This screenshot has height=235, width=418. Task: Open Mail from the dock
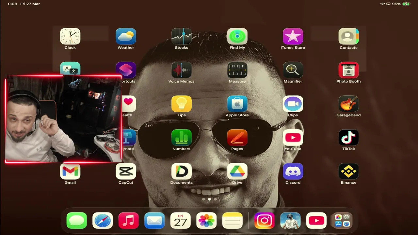154,221
